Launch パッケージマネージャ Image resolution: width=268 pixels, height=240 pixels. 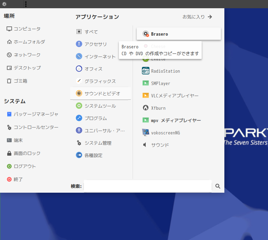click(x=33, y=114)
